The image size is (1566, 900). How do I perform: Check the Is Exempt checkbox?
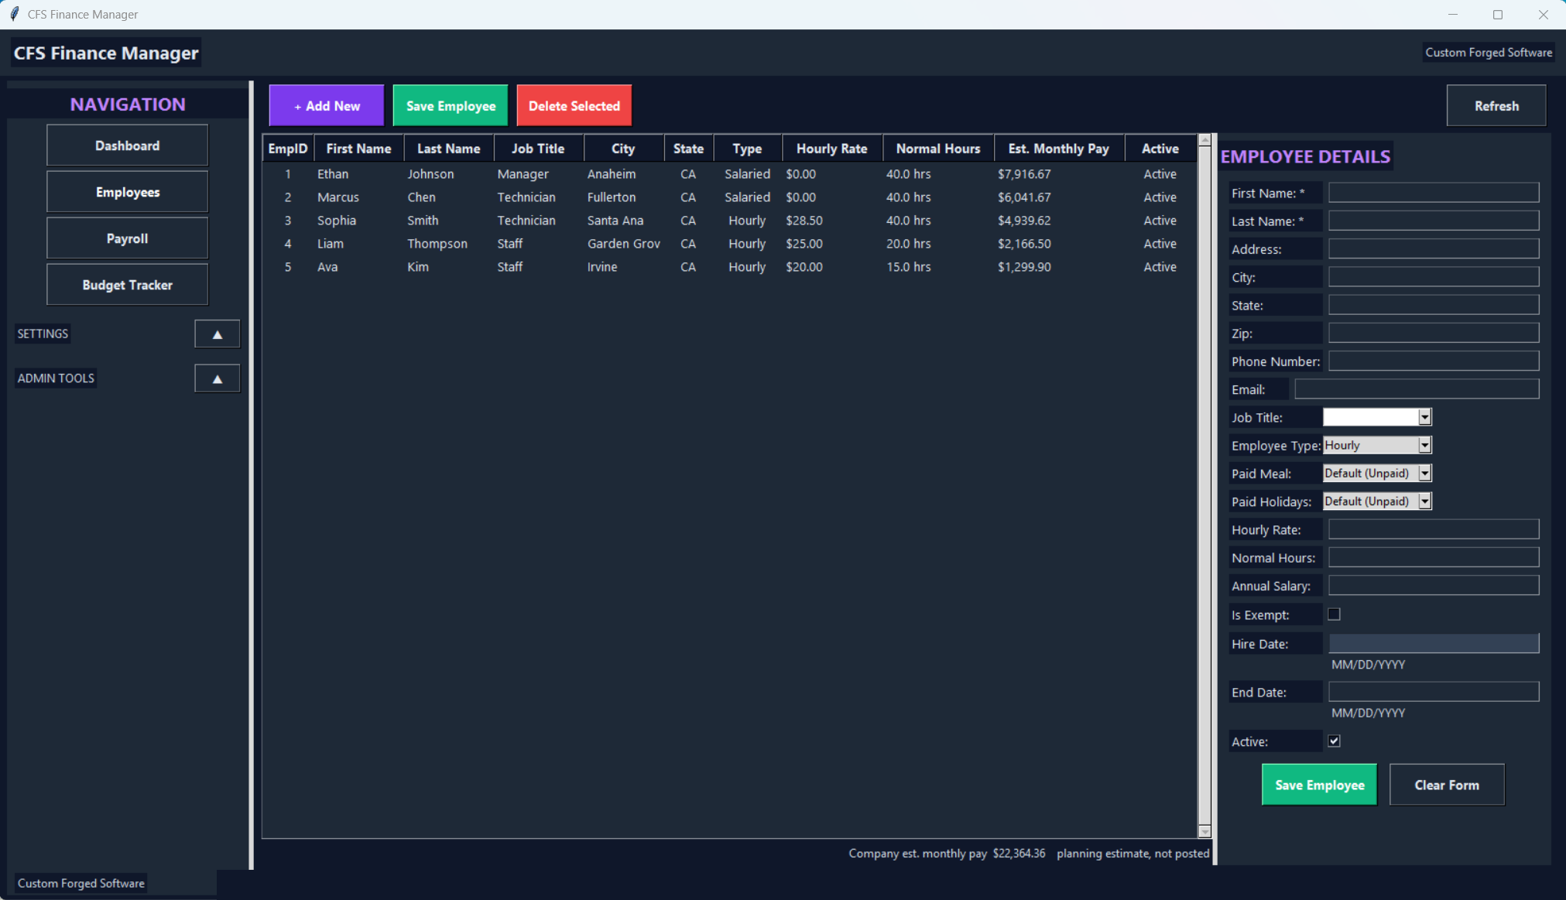1334,614
